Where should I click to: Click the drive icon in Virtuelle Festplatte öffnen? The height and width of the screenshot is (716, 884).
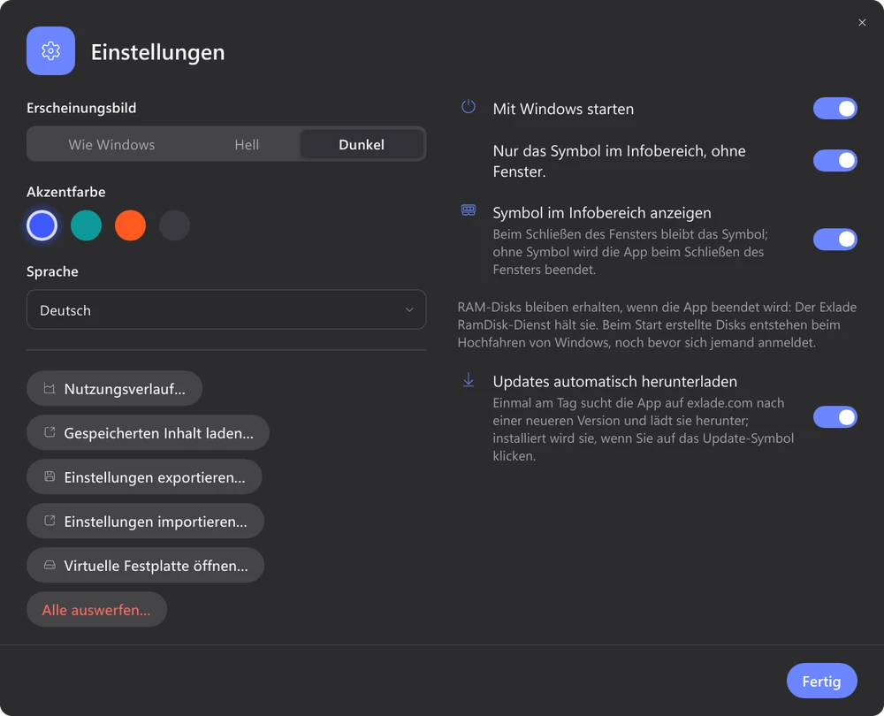[x=50, y=565]
